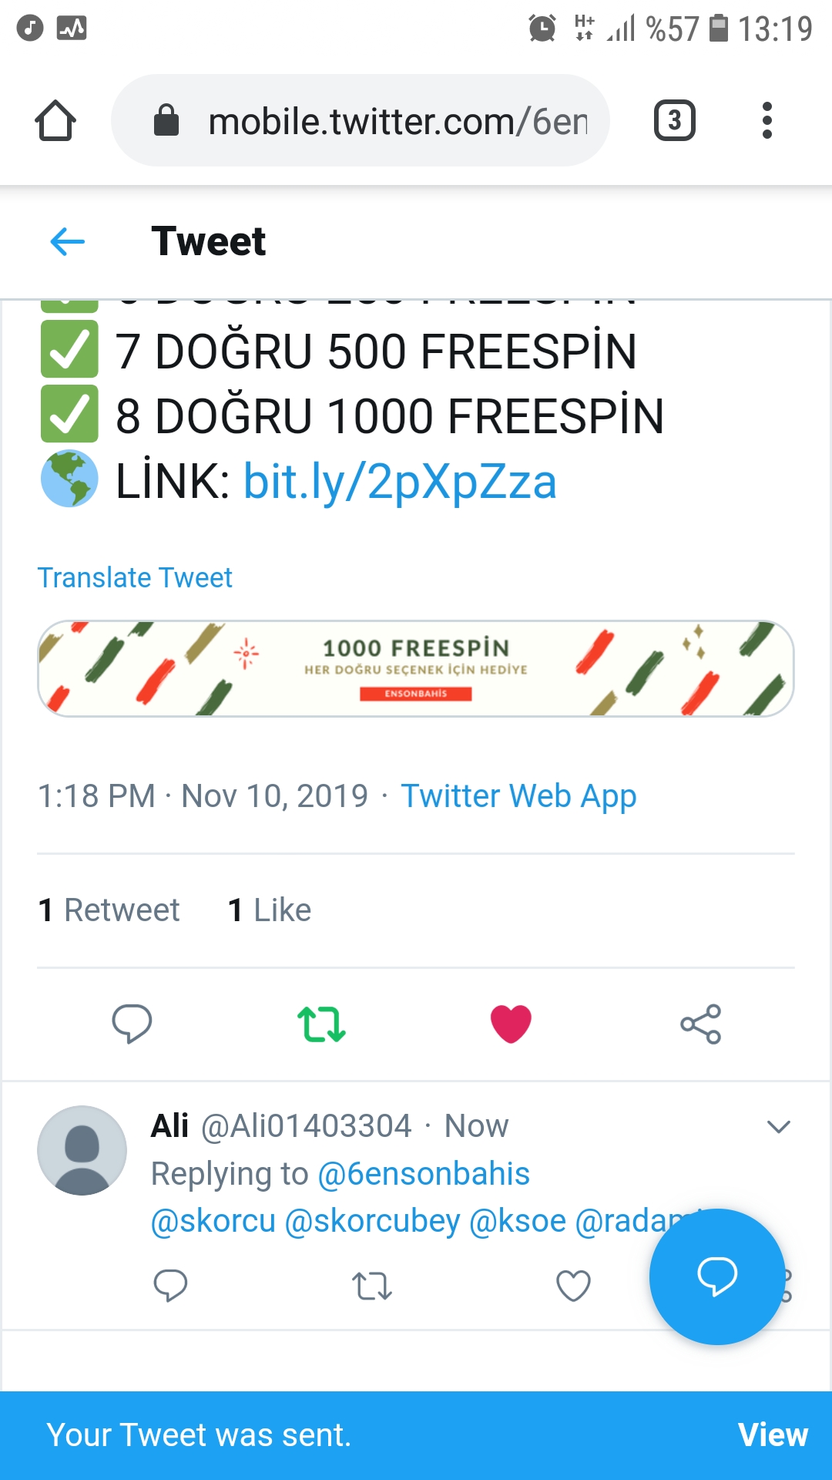Image resolution: width=832 pixels, height=1480 pixels.
Task: Unlike the tweet with red heart
Action: point(511,1024)
